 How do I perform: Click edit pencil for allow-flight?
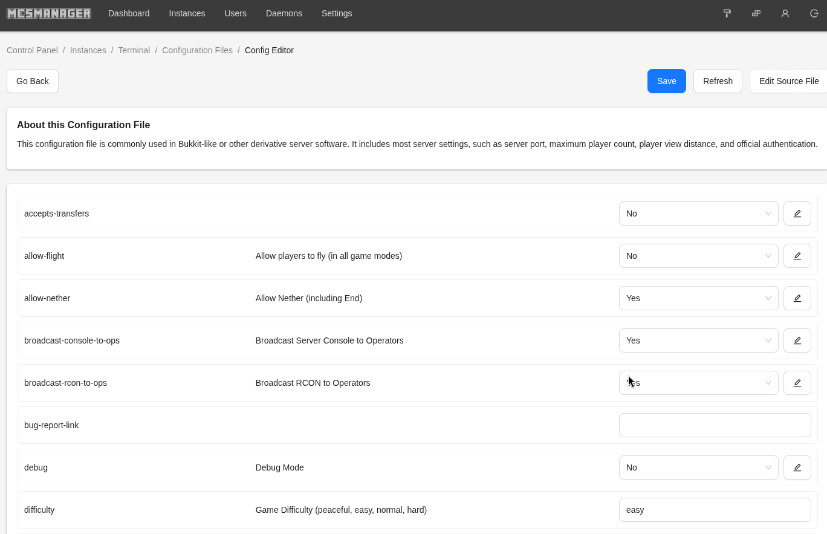[x=797, y=256]
